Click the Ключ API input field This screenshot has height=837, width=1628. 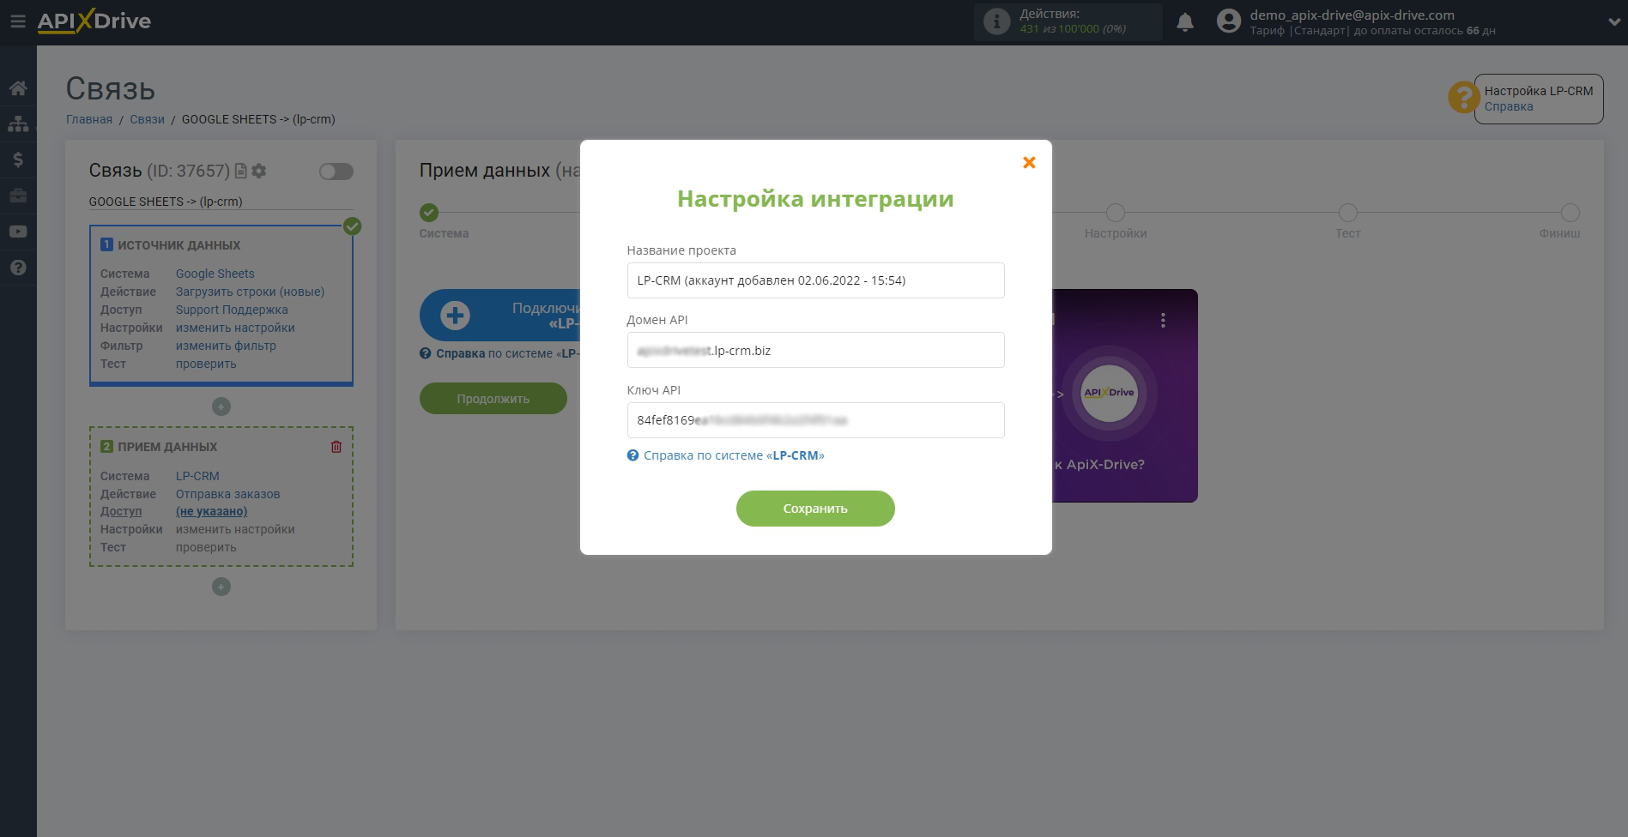[x=815, y=420]
